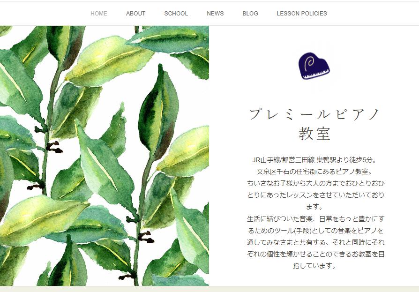This screenshot has height=292, width=419.
Task: Click the line 文京区千石の住宅街にあるピアノ教室
Action: point(314,172)
